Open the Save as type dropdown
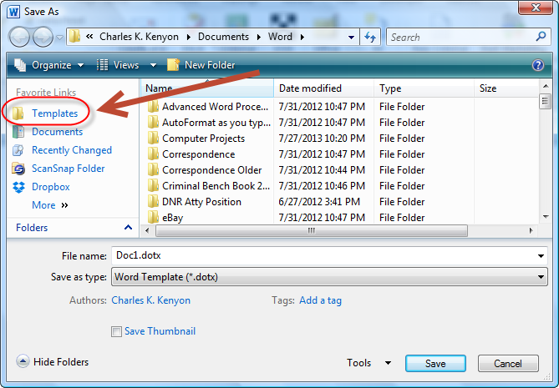Image resolution: width=559 pixels, height=388 pixels. 329,277
